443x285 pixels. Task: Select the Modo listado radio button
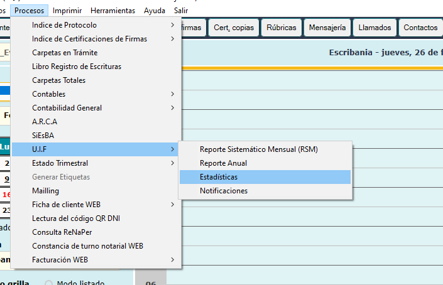click(49, 283)
